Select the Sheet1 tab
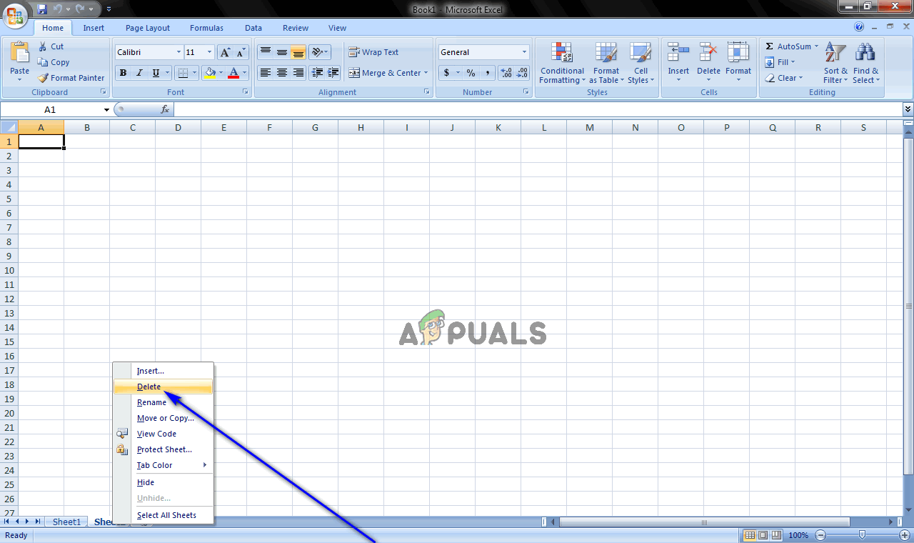The image size is (914, 543). coord(67,522)
